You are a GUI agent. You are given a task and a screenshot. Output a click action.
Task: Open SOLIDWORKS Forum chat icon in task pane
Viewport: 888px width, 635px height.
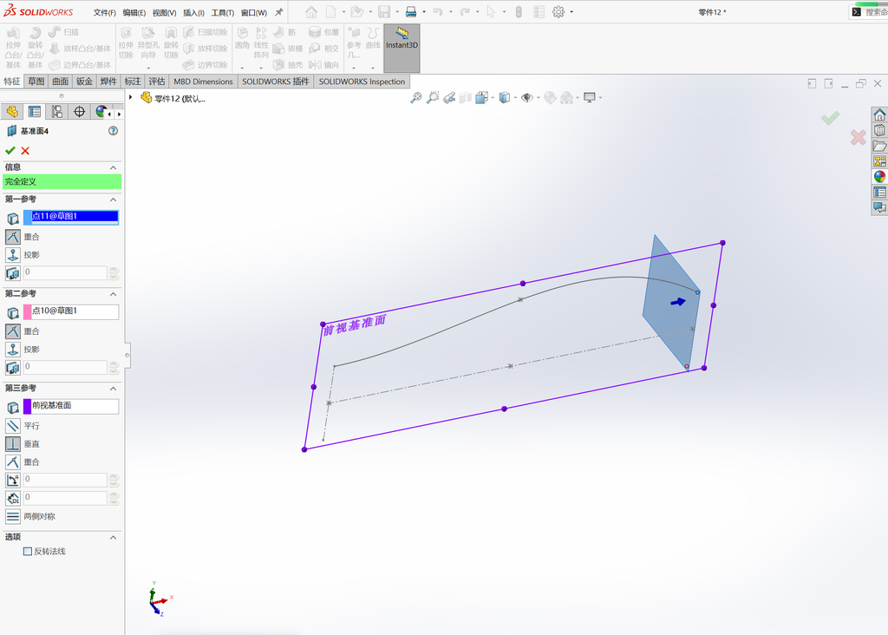coord(879,207)
